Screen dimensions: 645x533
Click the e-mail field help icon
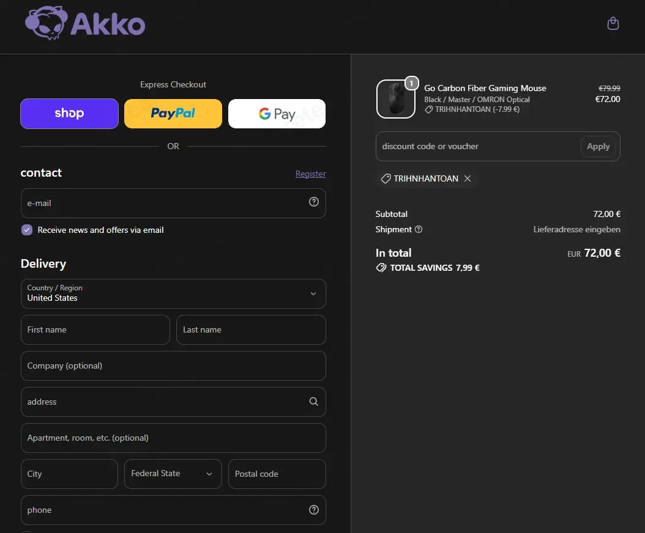point(314,202)
